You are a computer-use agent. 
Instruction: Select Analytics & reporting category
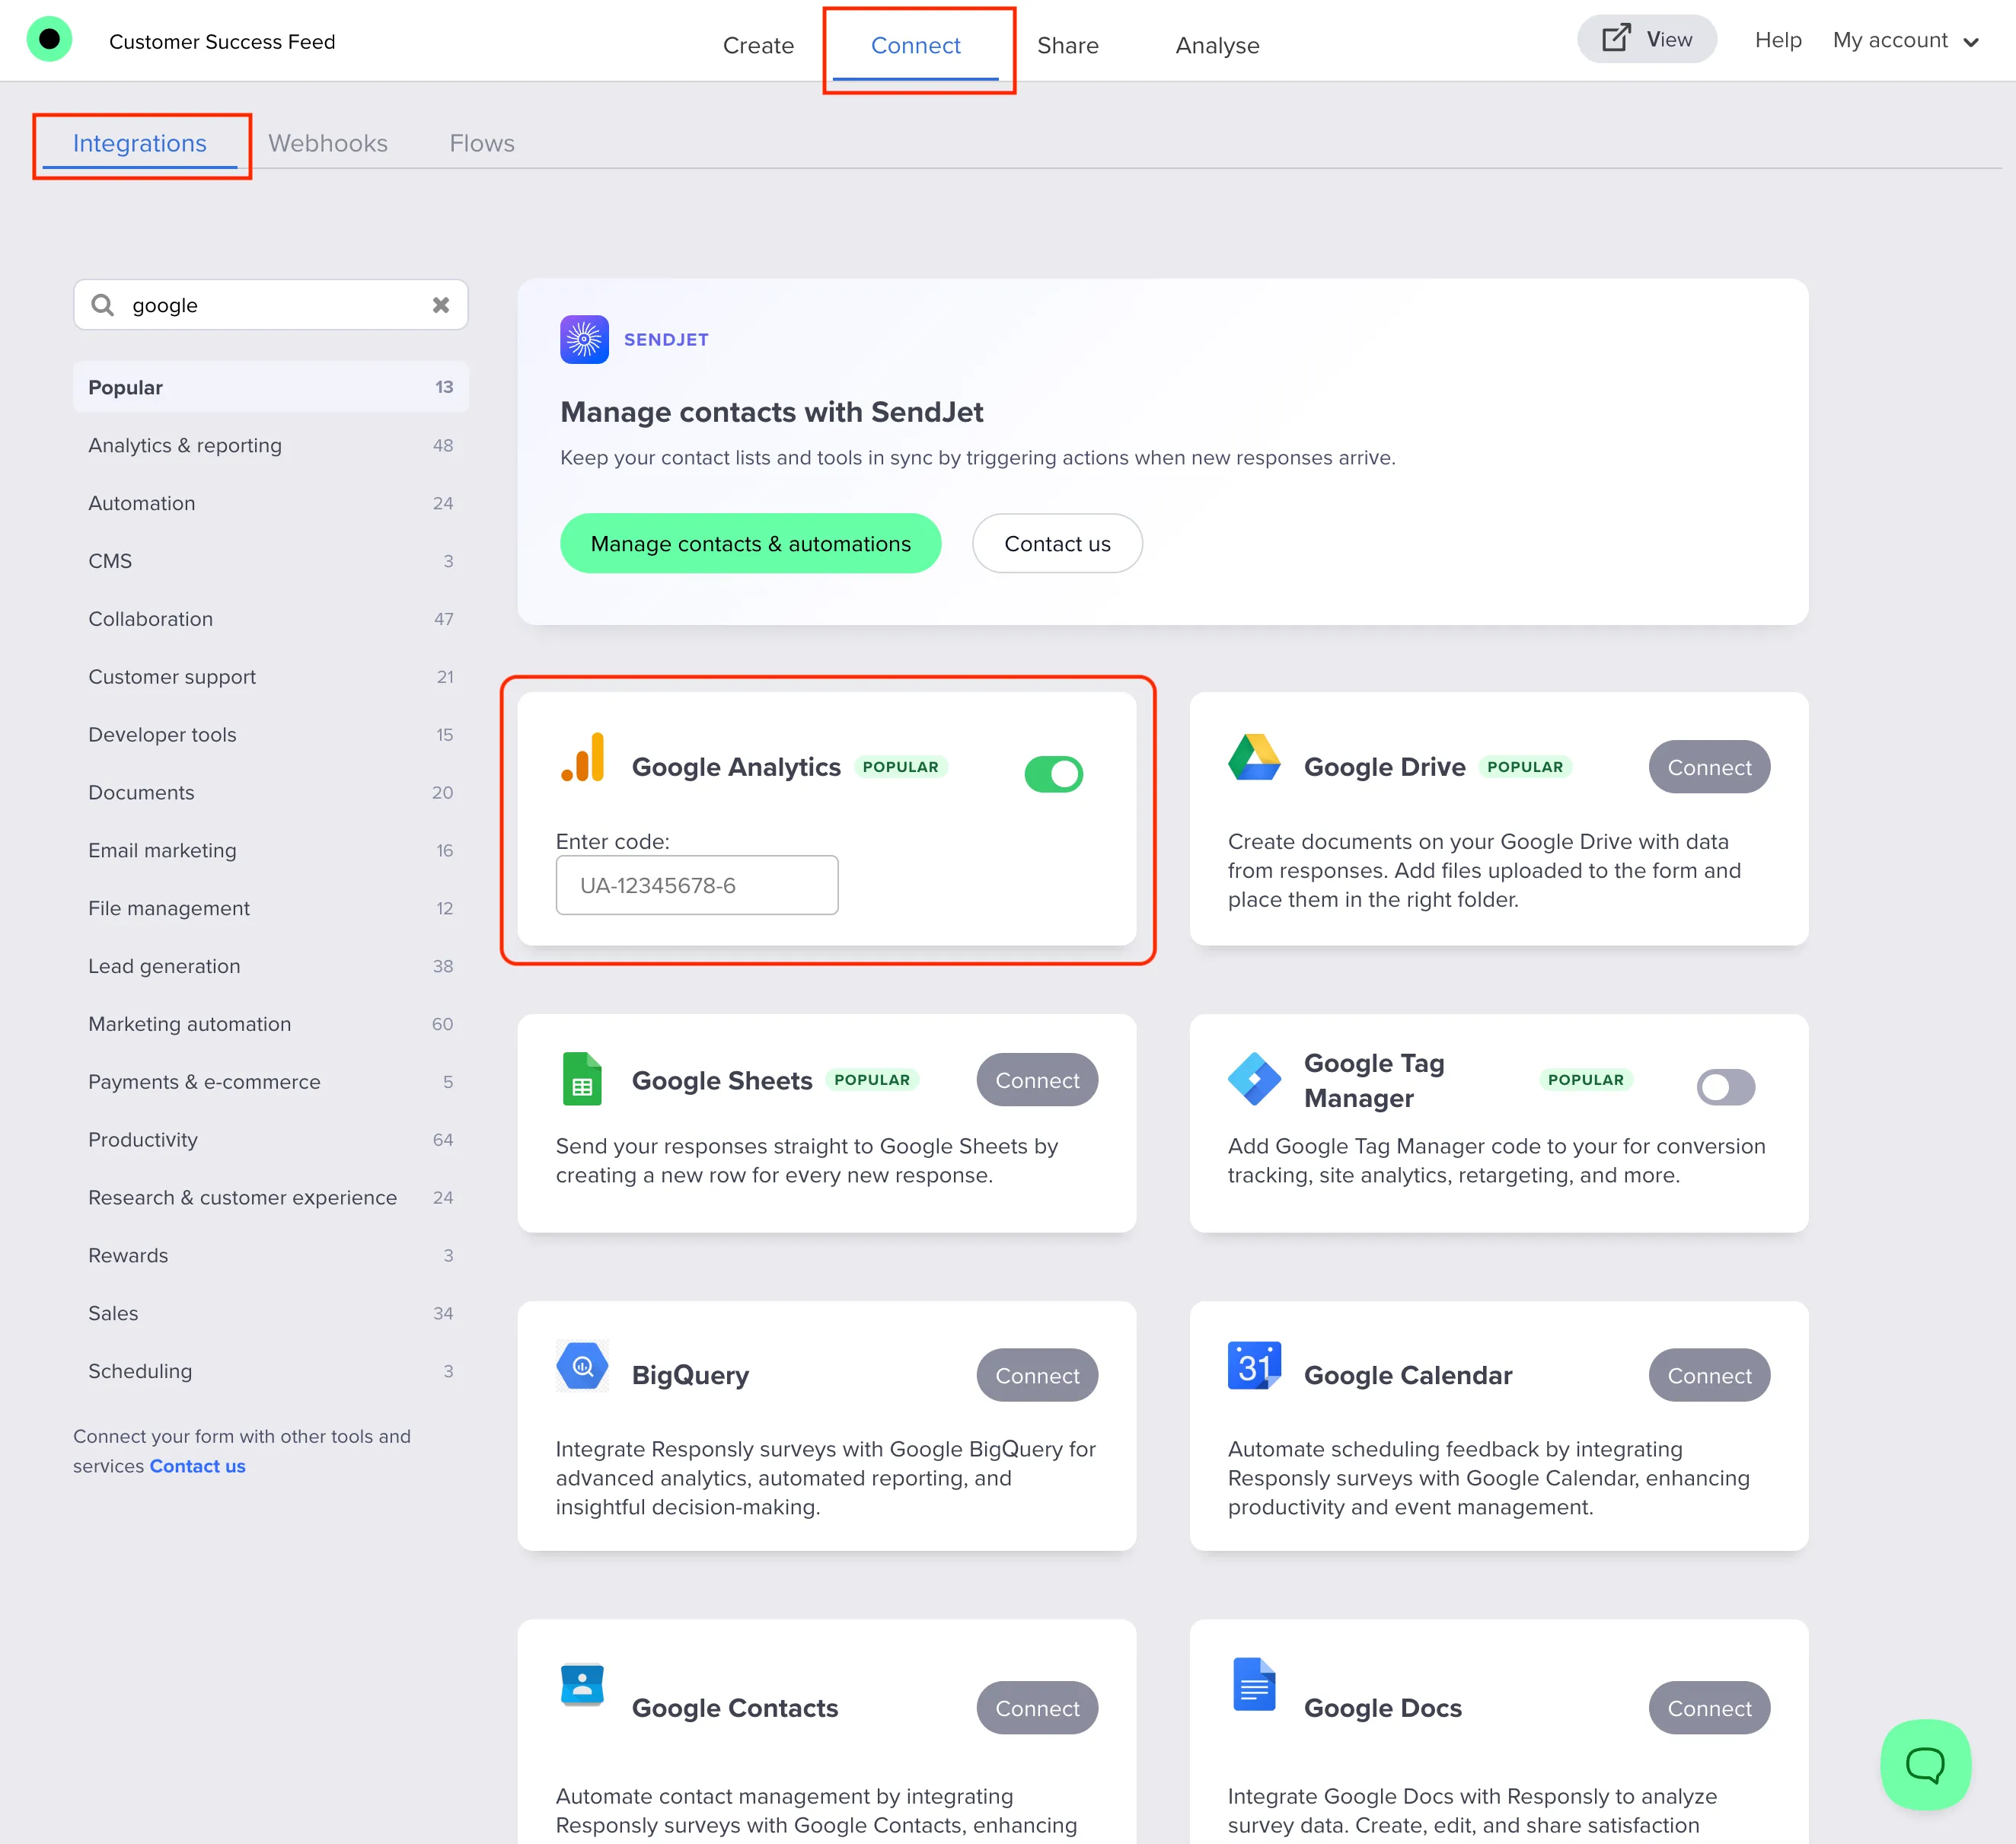271,445
